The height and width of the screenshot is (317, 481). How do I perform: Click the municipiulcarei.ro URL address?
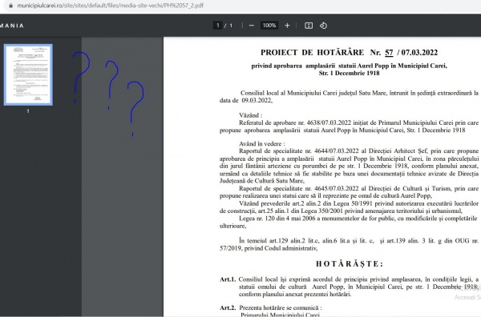click(110, 6)
